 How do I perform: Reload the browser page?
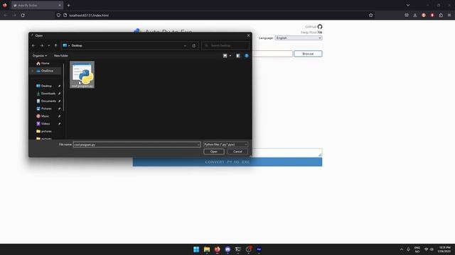click(x=23, y=16)
